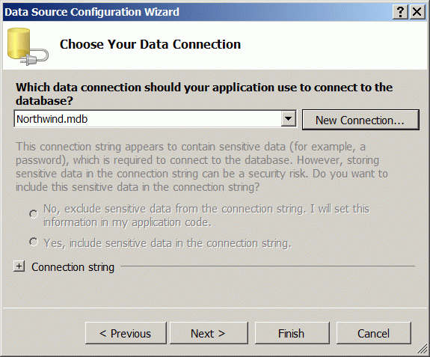Screen dimensions: 430x357
Task: Open the data connection dropdown arrow
Action: [x=288, y=119]
